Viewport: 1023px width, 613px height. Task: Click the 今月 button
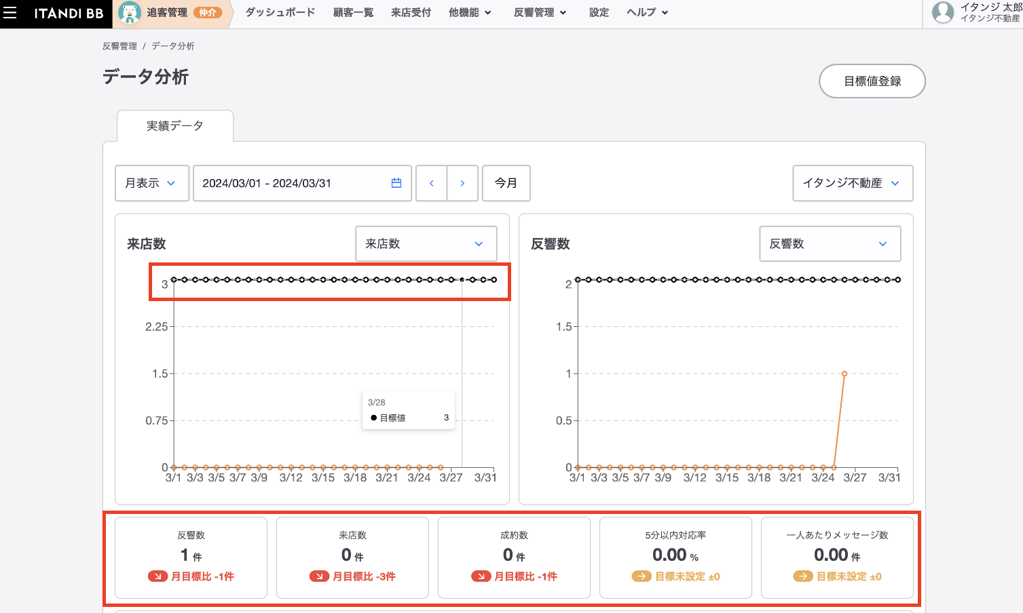tap(506, 183)
